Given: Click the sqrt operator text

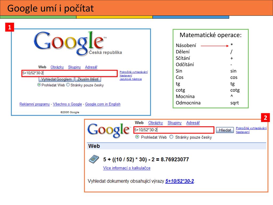Looking at the screenshot, I should [x=235, y=103].
